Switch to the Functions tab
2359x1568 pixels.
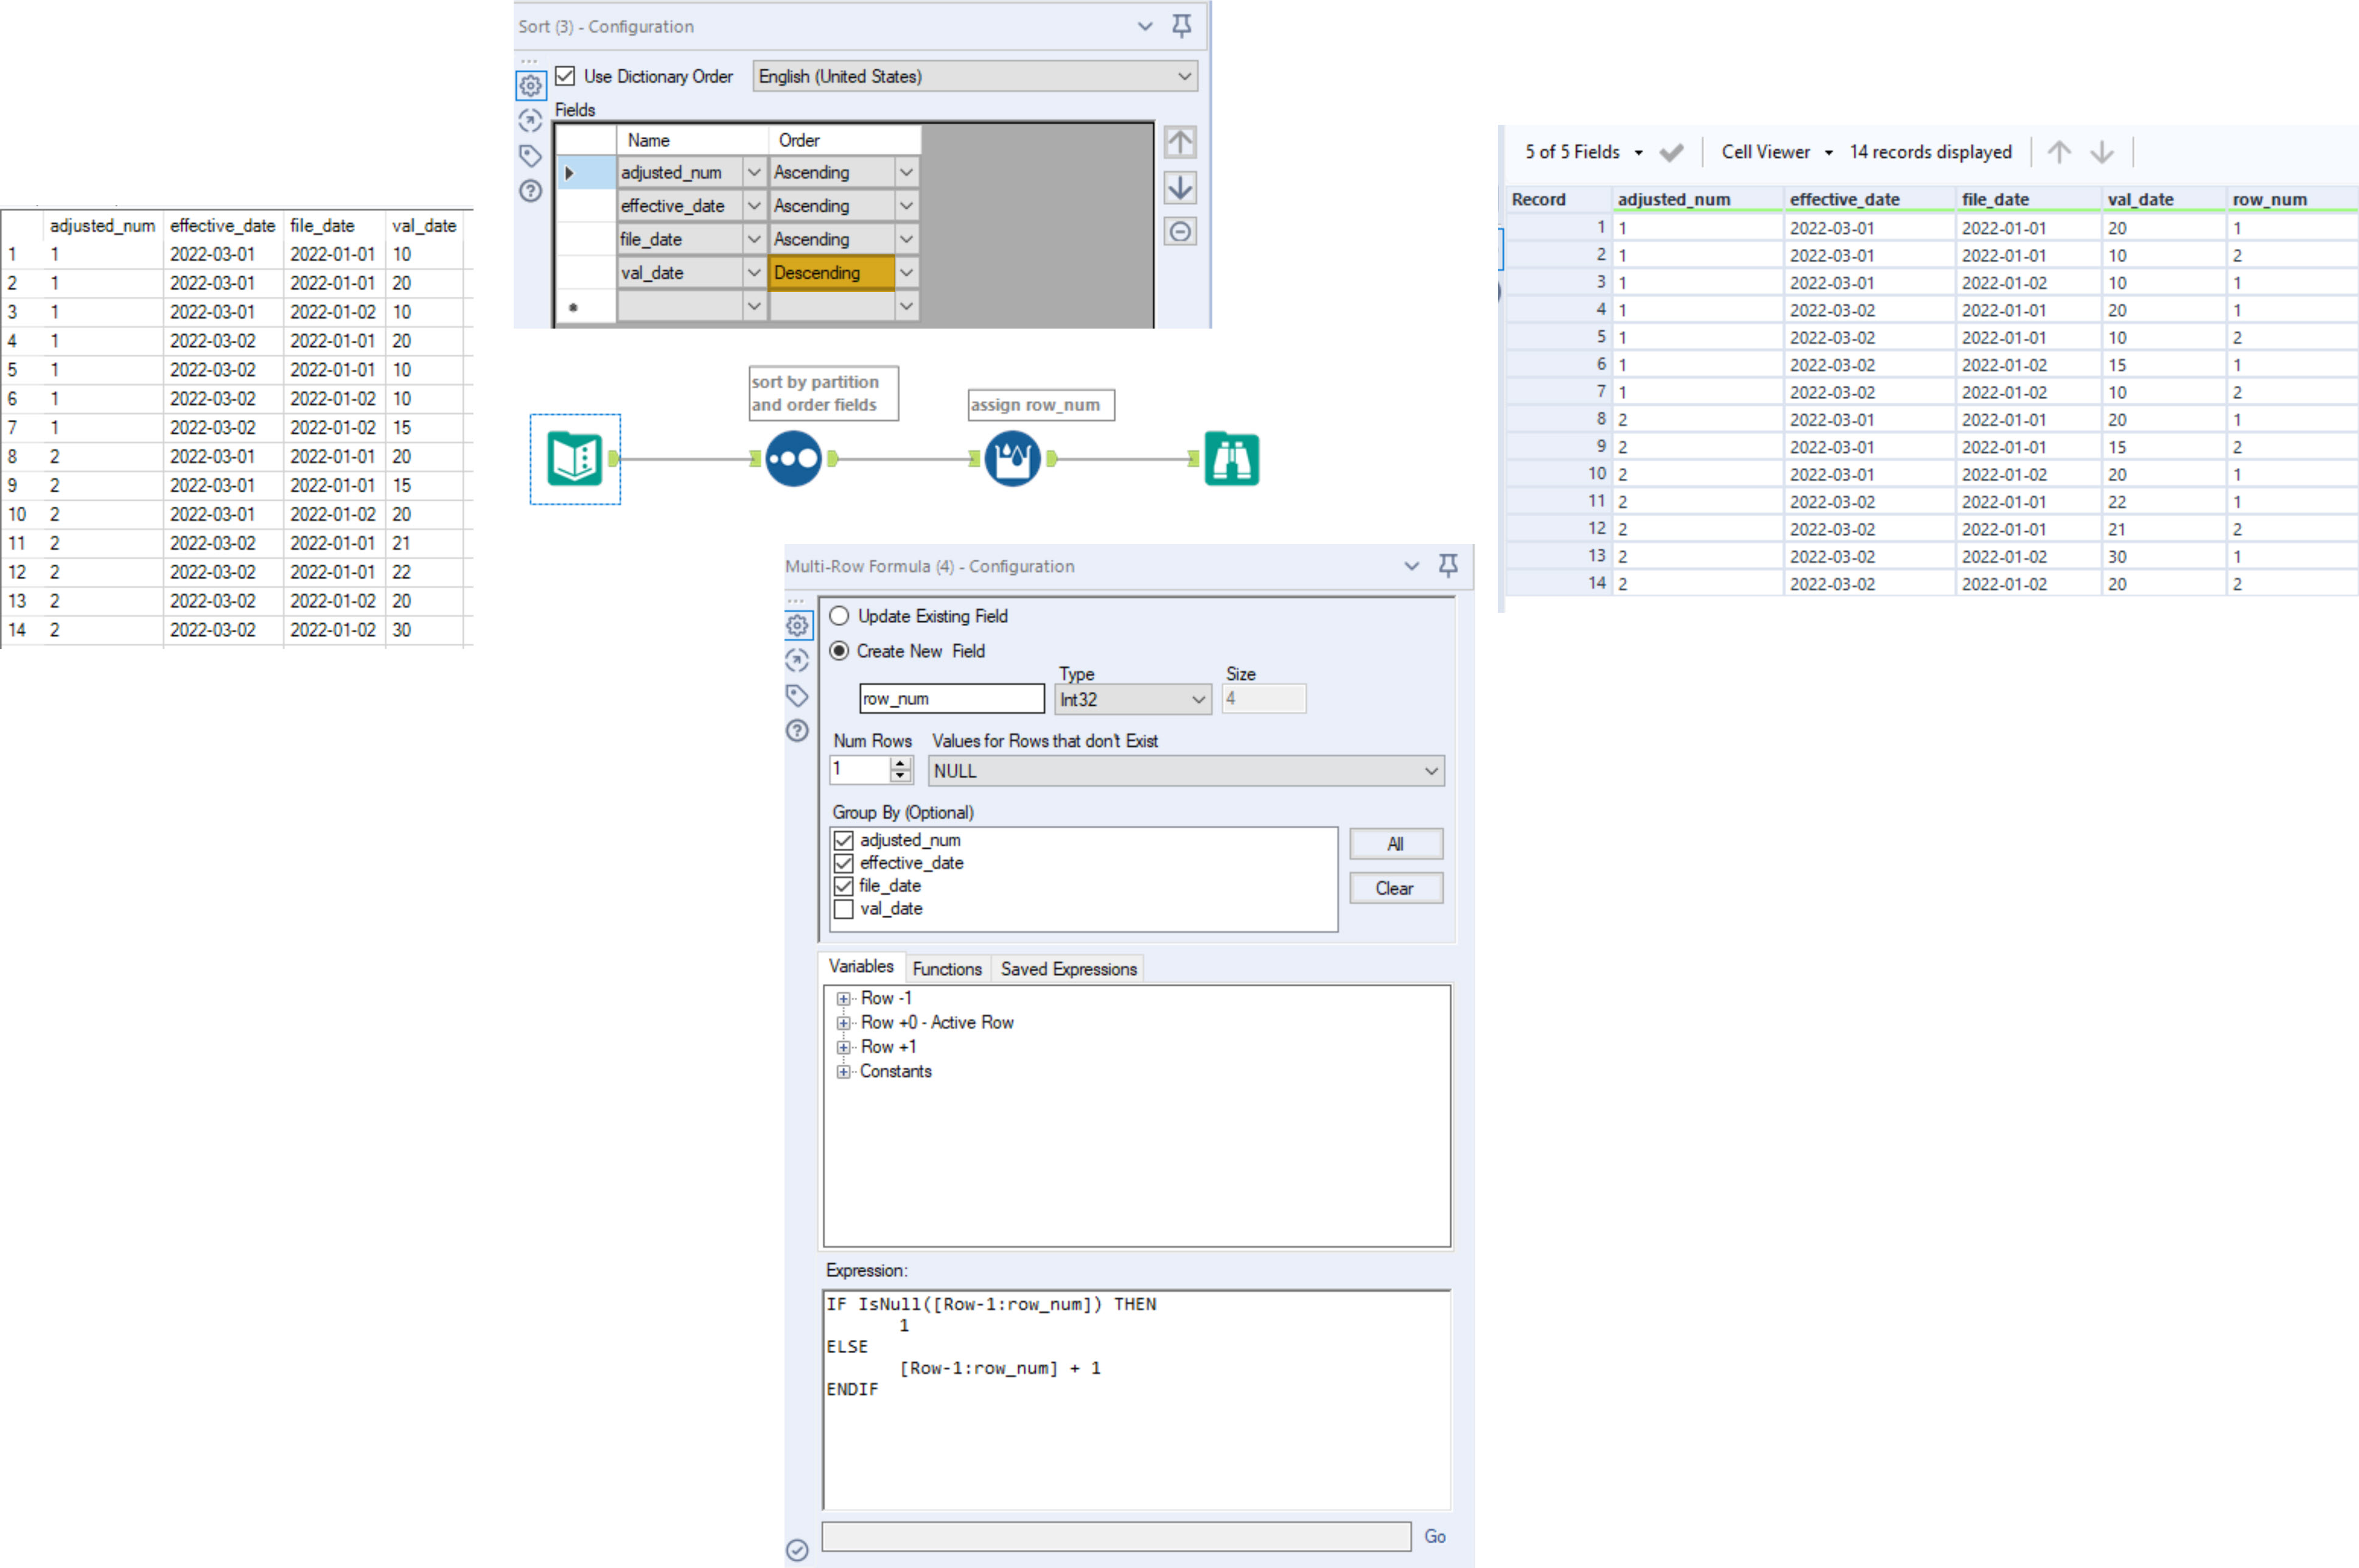[947, 968]
